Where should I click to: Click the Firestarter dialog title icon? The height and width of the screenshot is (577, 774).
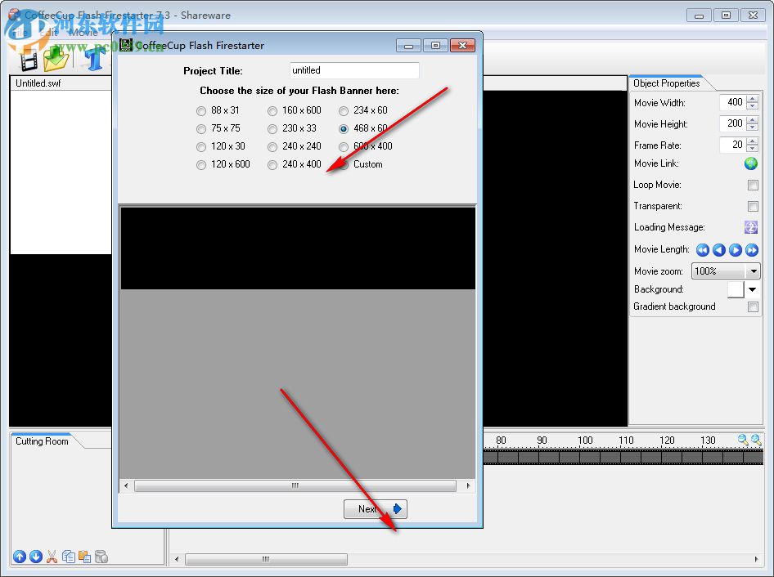click(126, 45)
